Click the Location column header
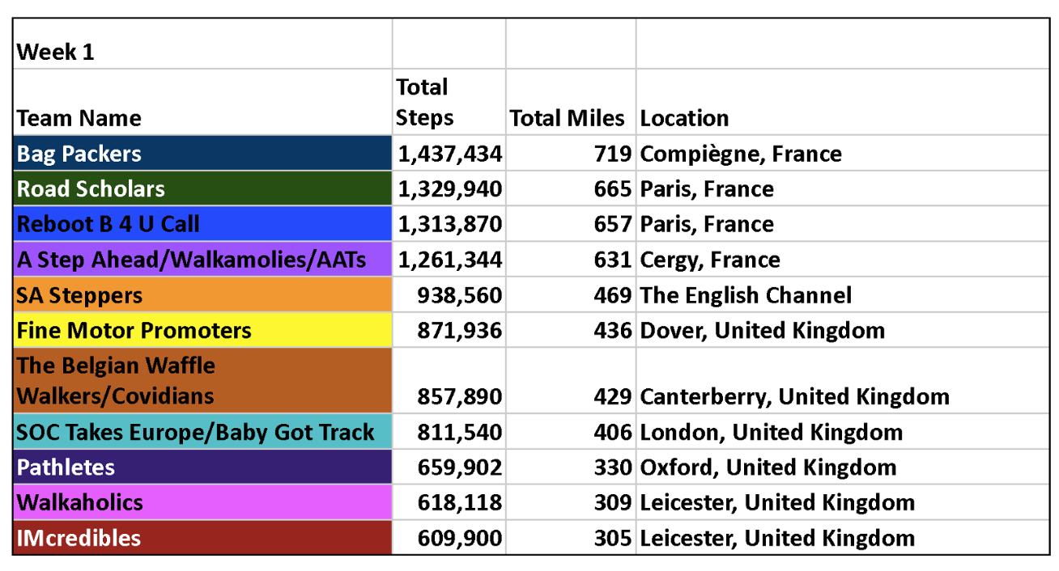Screen dimensions: 1059x571 tap(843, 102)
